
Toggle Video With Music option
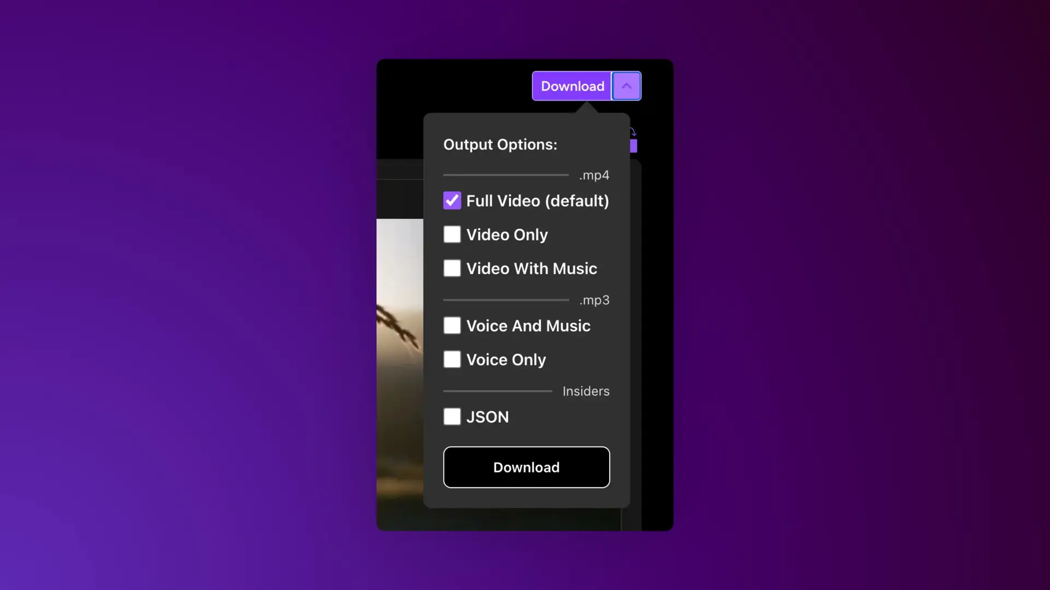(452, 268)
